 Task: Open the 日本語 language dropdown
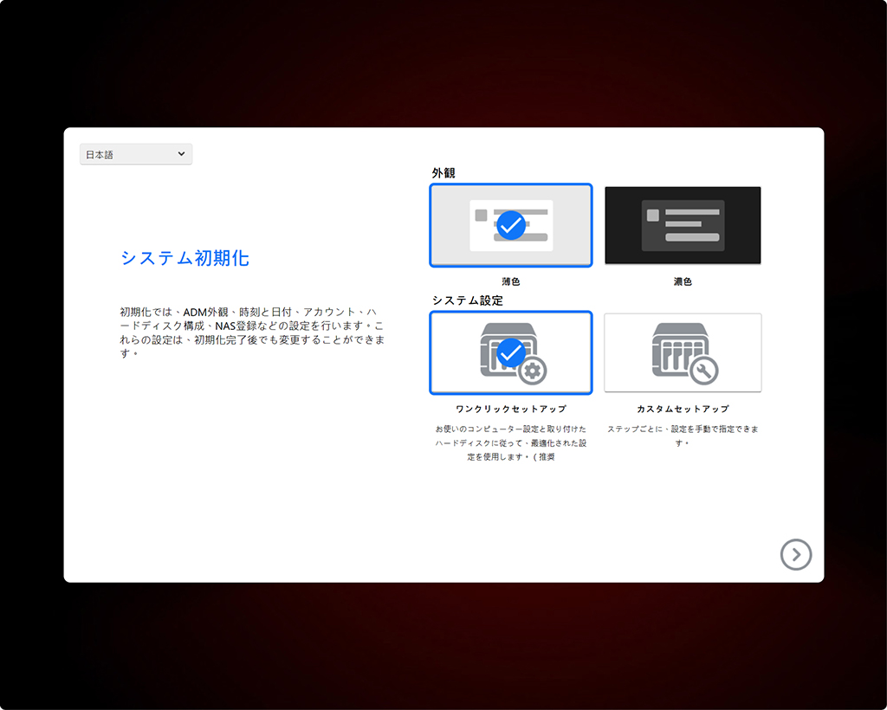[136, 154]
